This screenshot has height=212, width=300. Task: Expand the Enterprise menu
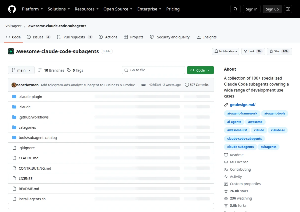(x=149, y=9)
